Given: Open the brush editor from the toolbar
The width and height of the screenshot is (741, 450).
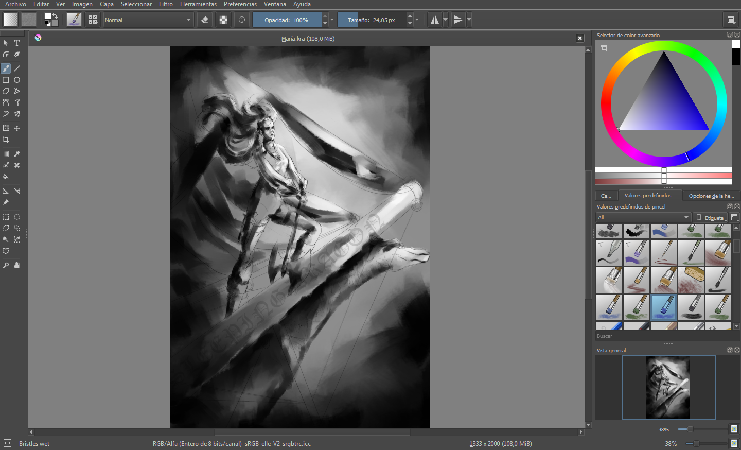Looking at the screenshot, I should coord(74,20).
